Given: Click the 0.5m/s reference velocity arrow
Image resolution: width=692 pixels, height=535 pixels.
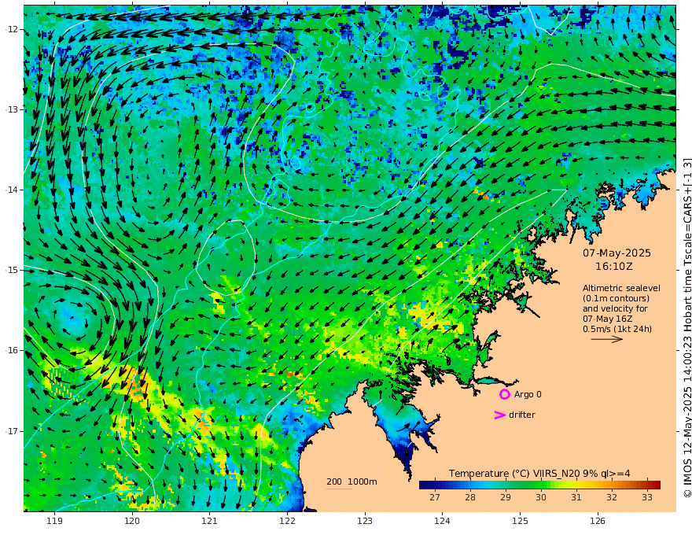Looking at the screenshot, I should 607,339.
